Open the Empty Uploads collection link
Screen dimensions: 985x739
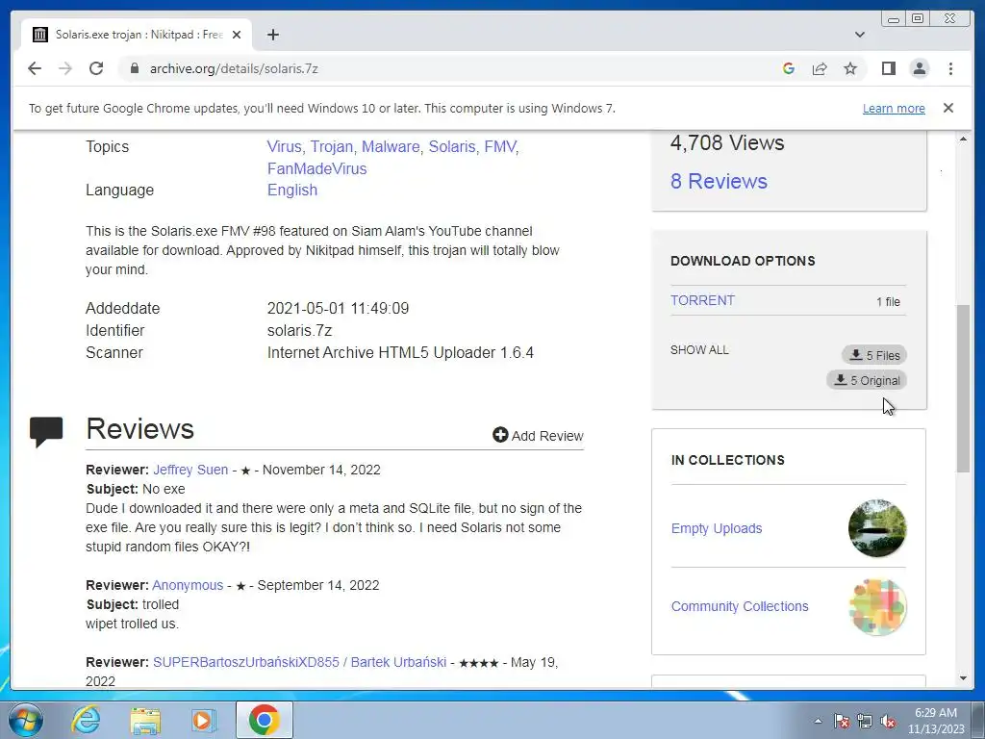(716, 528)
